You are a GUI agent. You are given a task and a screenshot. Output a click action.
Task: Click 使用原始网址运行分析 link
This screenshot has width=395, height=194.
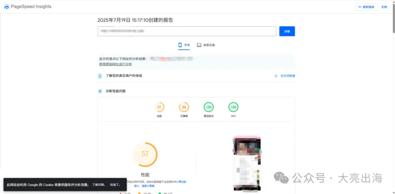click(115, 64)
